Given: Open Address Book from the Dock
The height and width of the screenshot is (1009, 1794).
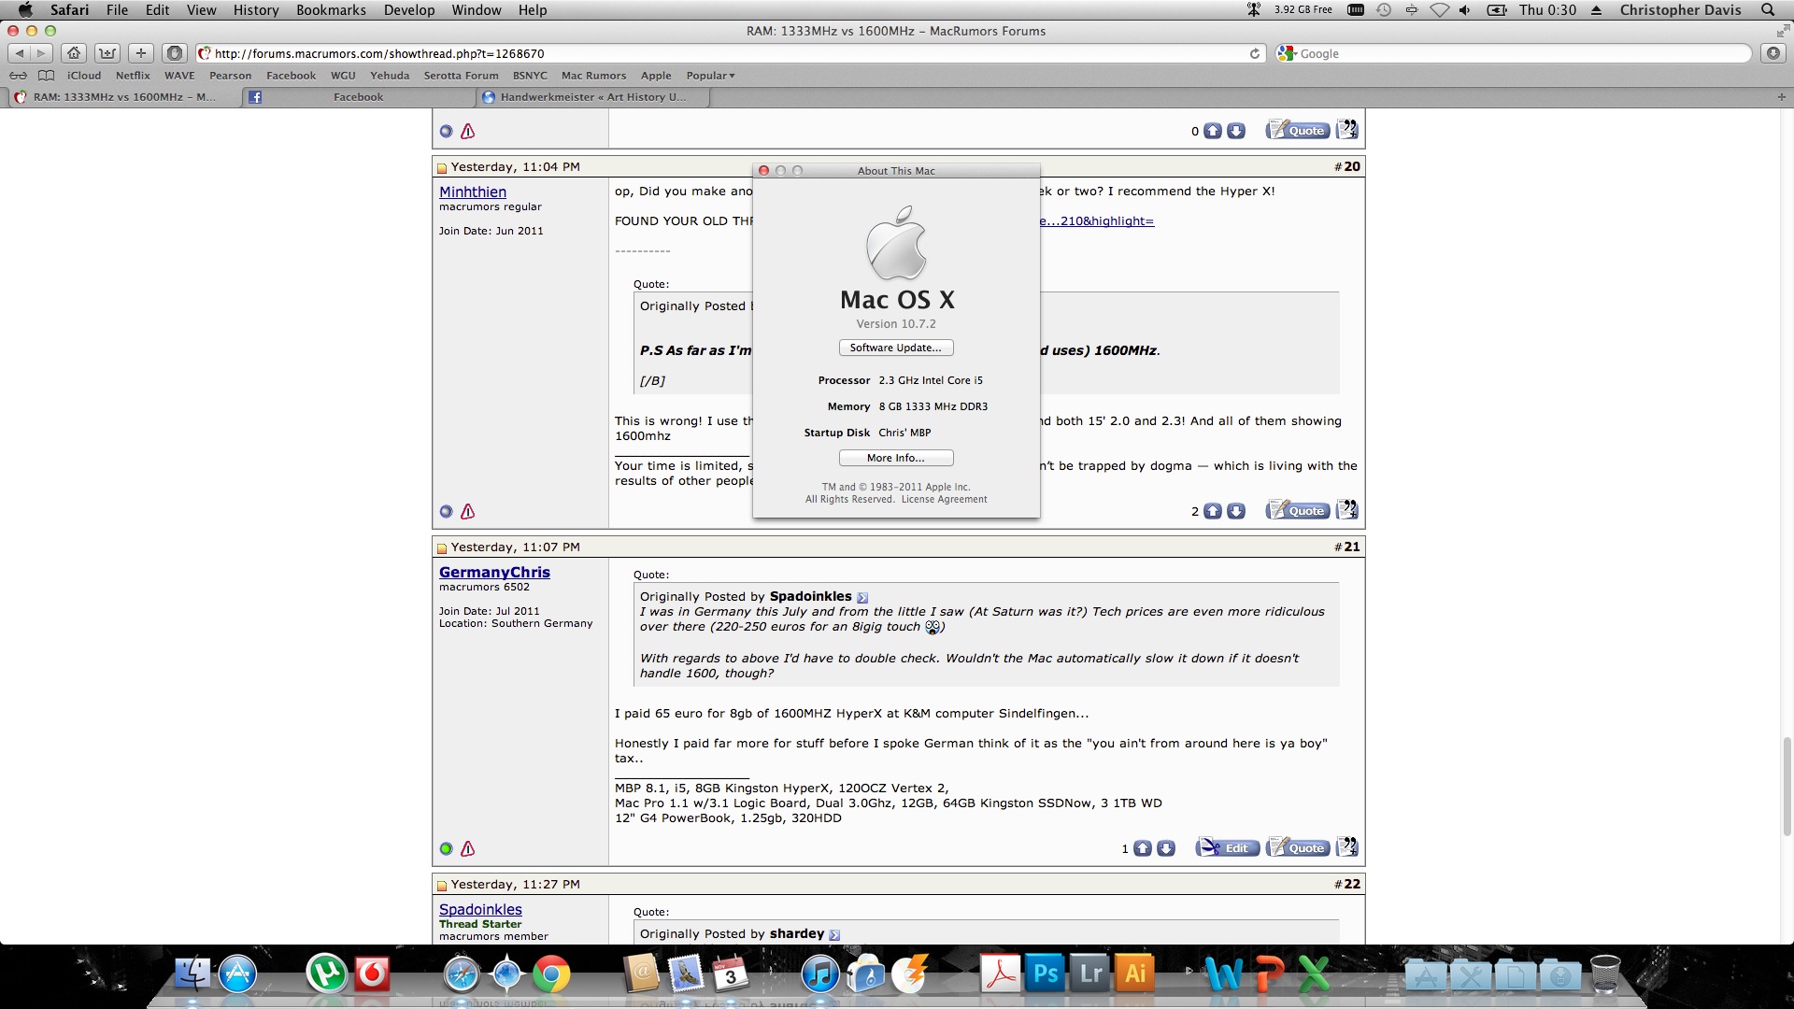Looking at the screenshot, I should click(641, 974).
